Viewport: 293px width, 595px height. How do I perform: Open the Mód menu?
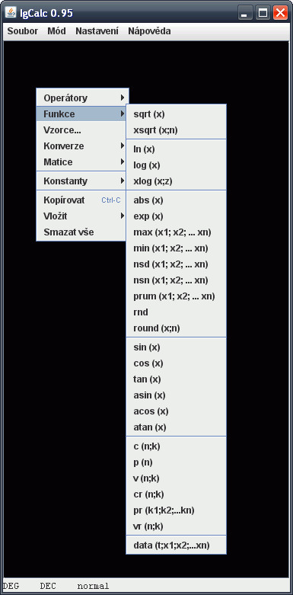(56, 31)
